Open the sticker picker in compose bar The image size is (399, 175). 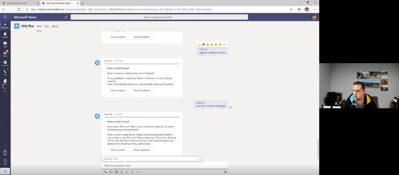tap(122, 172)
